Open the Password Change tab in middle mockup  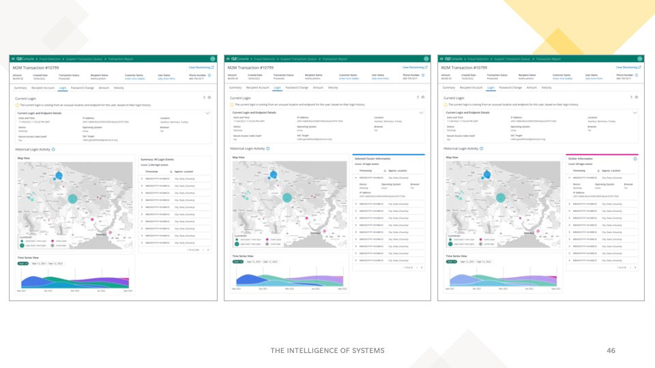297,88
